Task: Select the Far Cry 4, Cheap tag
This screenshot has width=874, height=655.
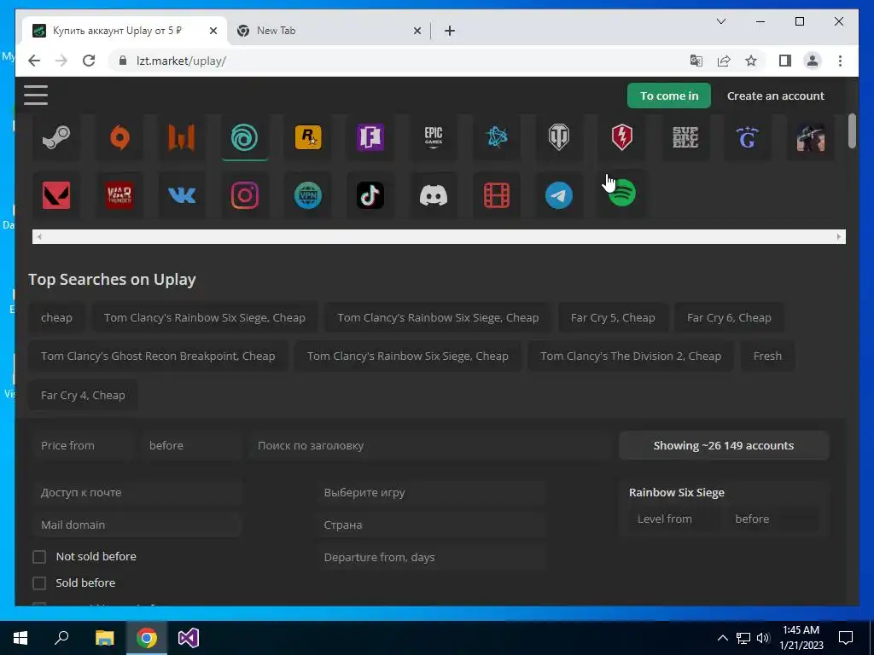Action: 83,395
